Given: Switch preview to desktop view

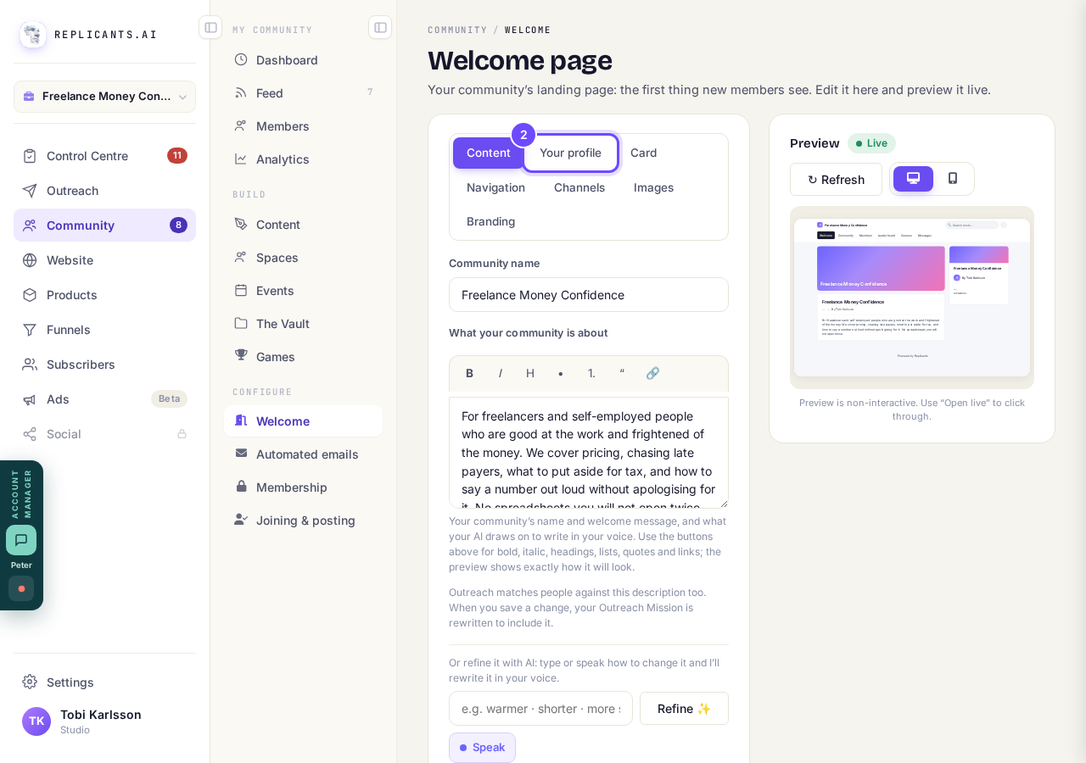Looking at the screenshot, I should click(x=913, y=179).
